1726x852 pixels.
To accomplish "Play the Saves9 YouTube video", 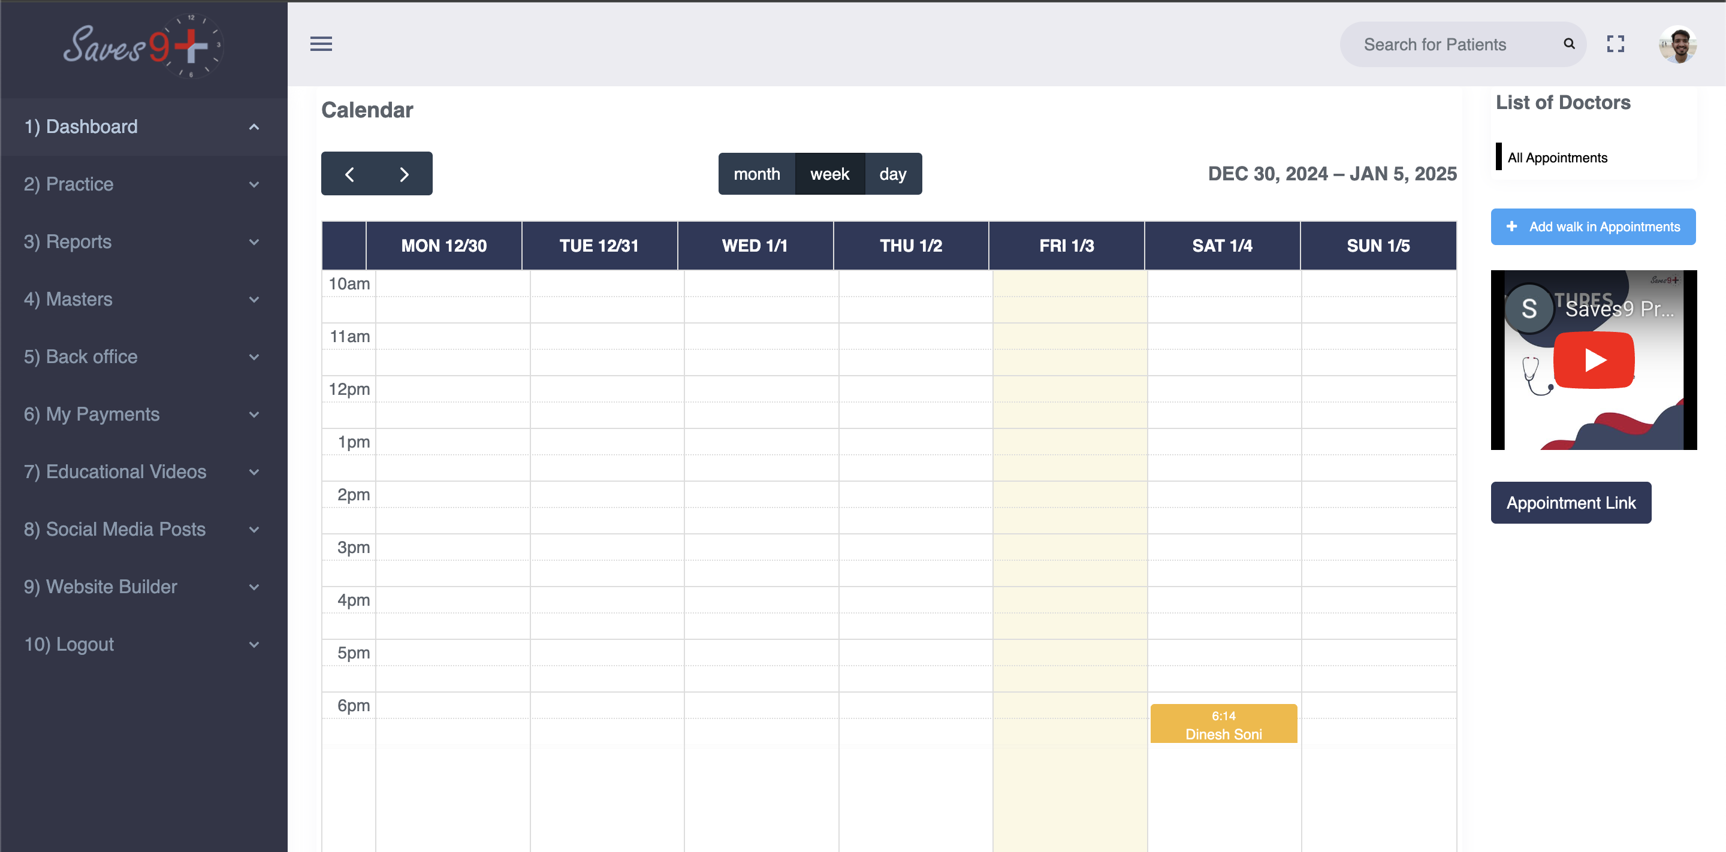I will click(1594, 360).
